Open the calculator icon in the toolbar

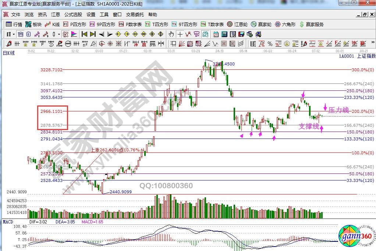tap(224, 34)
